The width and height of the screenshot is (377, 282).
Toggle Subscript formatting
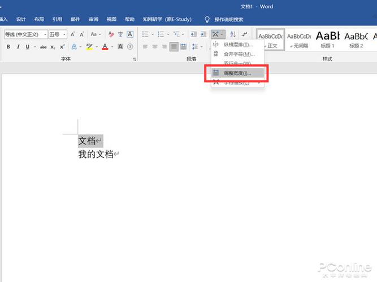pyautogui.click(x=53, y=47)
